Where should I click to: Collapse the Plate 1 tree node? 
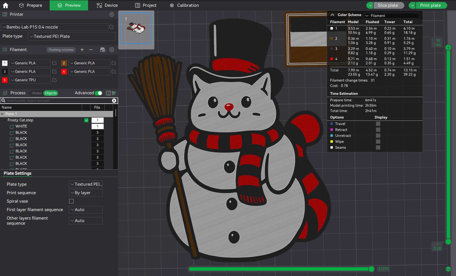pyautogui.click(x=2, y=114)
